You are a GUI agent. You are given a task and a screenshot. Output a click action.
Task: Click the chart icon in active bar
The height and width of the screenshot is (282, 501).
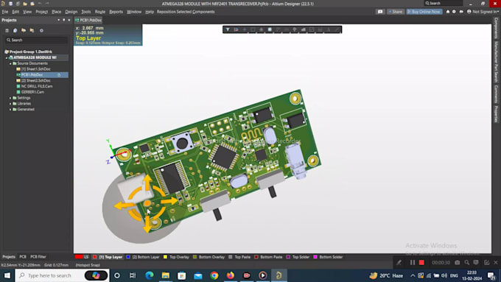(x=303, y=29)
